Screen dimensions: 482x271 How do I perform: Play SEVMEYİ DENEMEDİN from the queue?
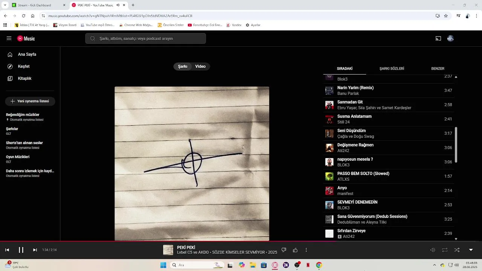[x=389, y=205]
